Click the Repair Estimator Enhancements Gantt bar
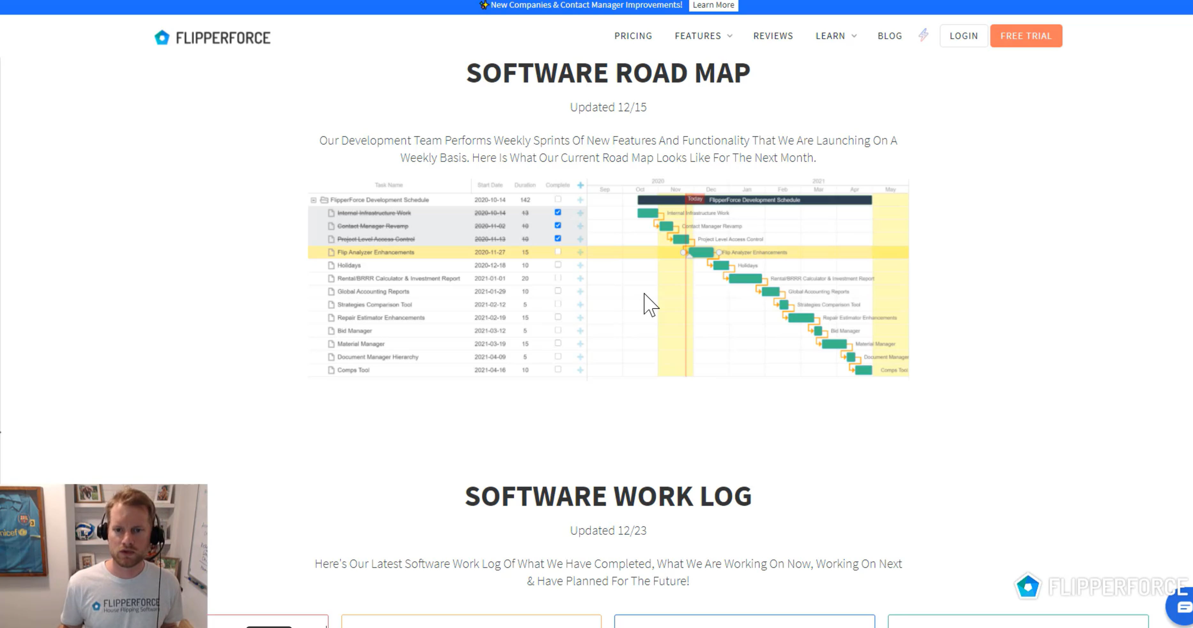The width and height of the screenshot is (1193, 628). [801, 318]
